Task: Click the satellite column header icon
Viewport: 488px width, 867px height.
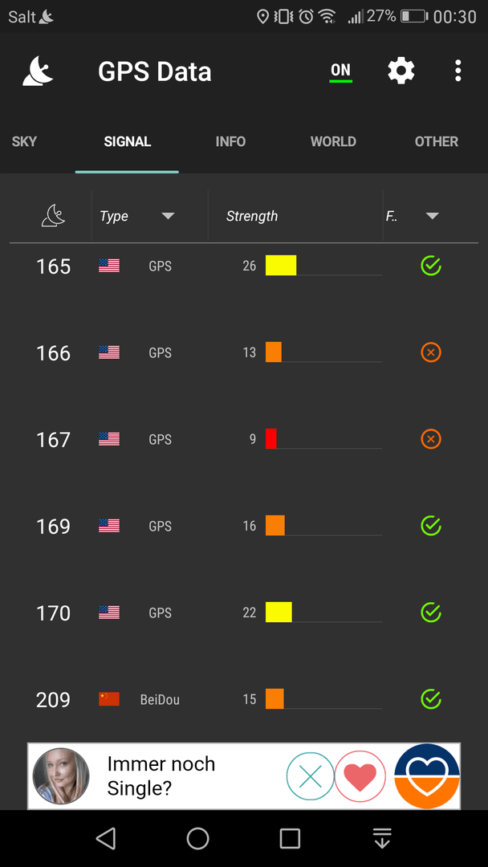Action: 53,216
